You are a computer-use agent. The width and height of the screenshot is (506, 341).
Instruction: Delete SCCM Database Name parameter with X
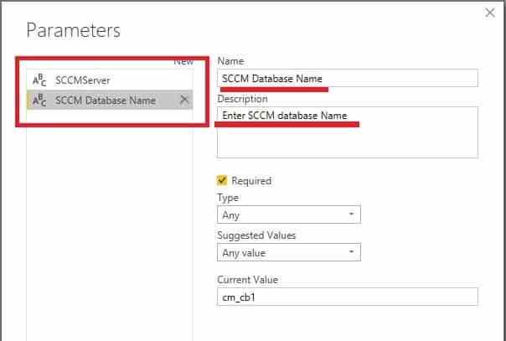click(184, 100)
